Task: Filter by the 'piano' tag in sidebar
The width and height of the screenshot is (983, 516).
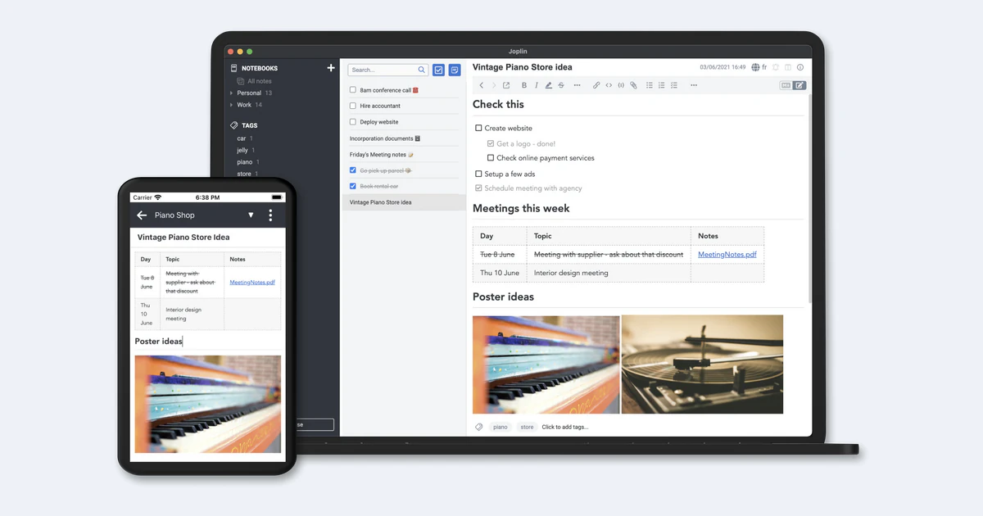Action: (x=245, y=162)
